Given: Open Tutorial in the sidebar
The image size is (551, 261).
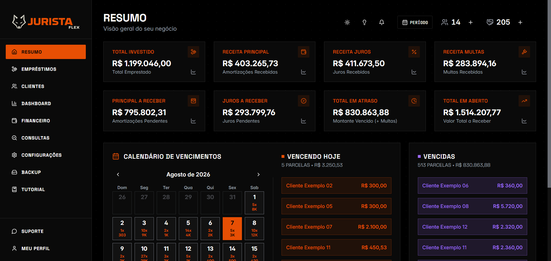Looking at the screenshot, I should (46, 189).
